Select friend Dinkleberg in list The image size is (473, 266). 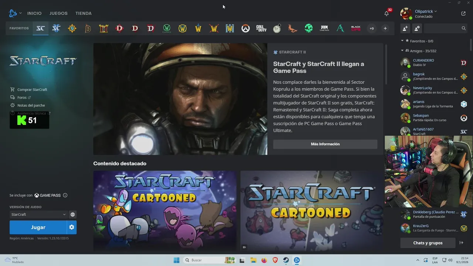(434, 214)
